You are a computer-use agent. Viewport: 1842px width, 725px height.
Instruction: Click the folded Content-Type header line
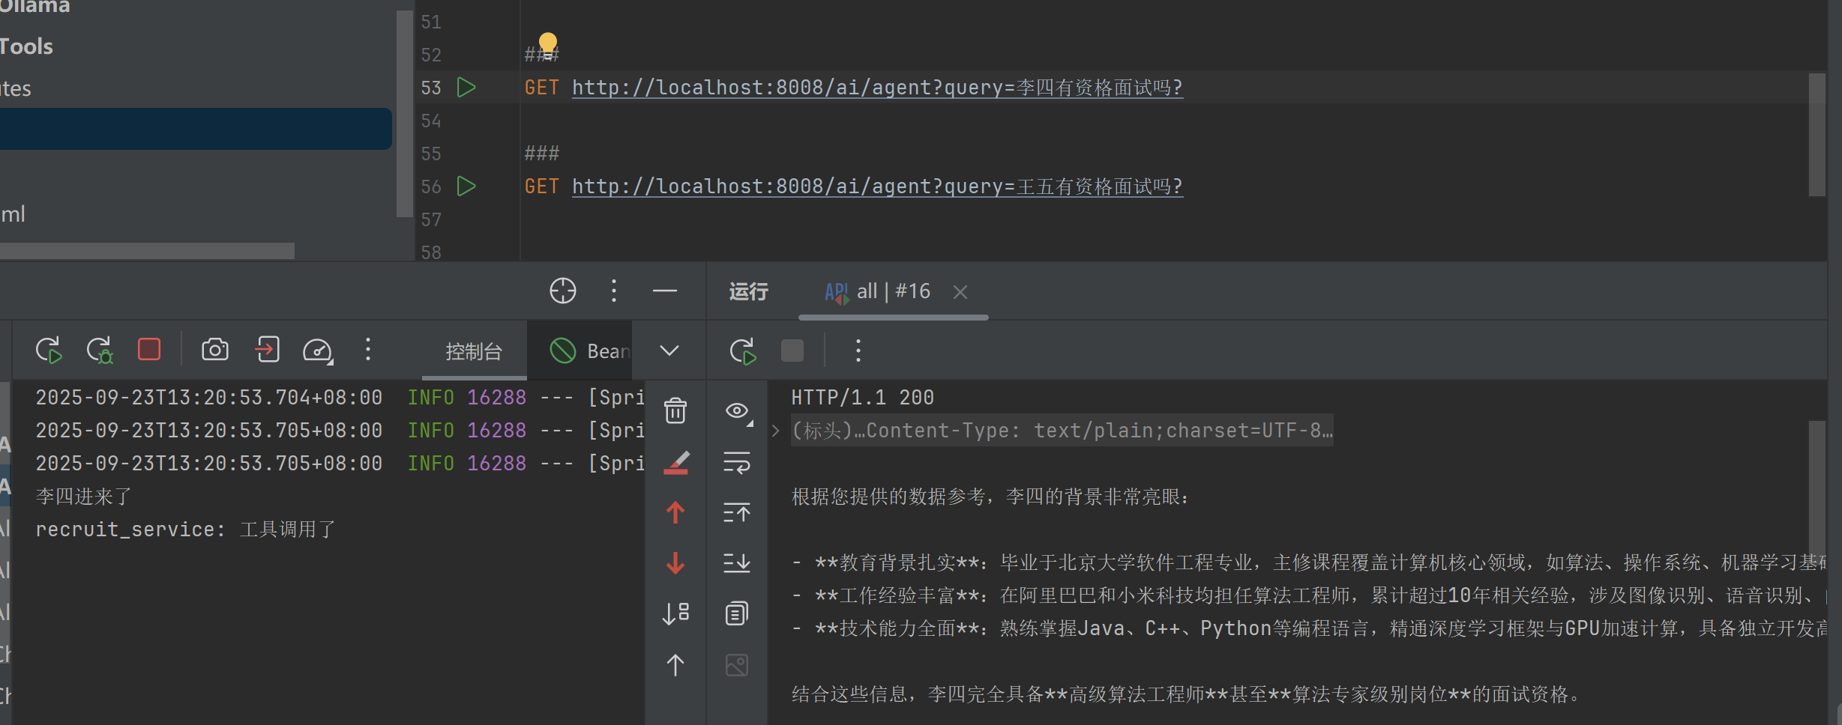click(x=1062, y=431)
